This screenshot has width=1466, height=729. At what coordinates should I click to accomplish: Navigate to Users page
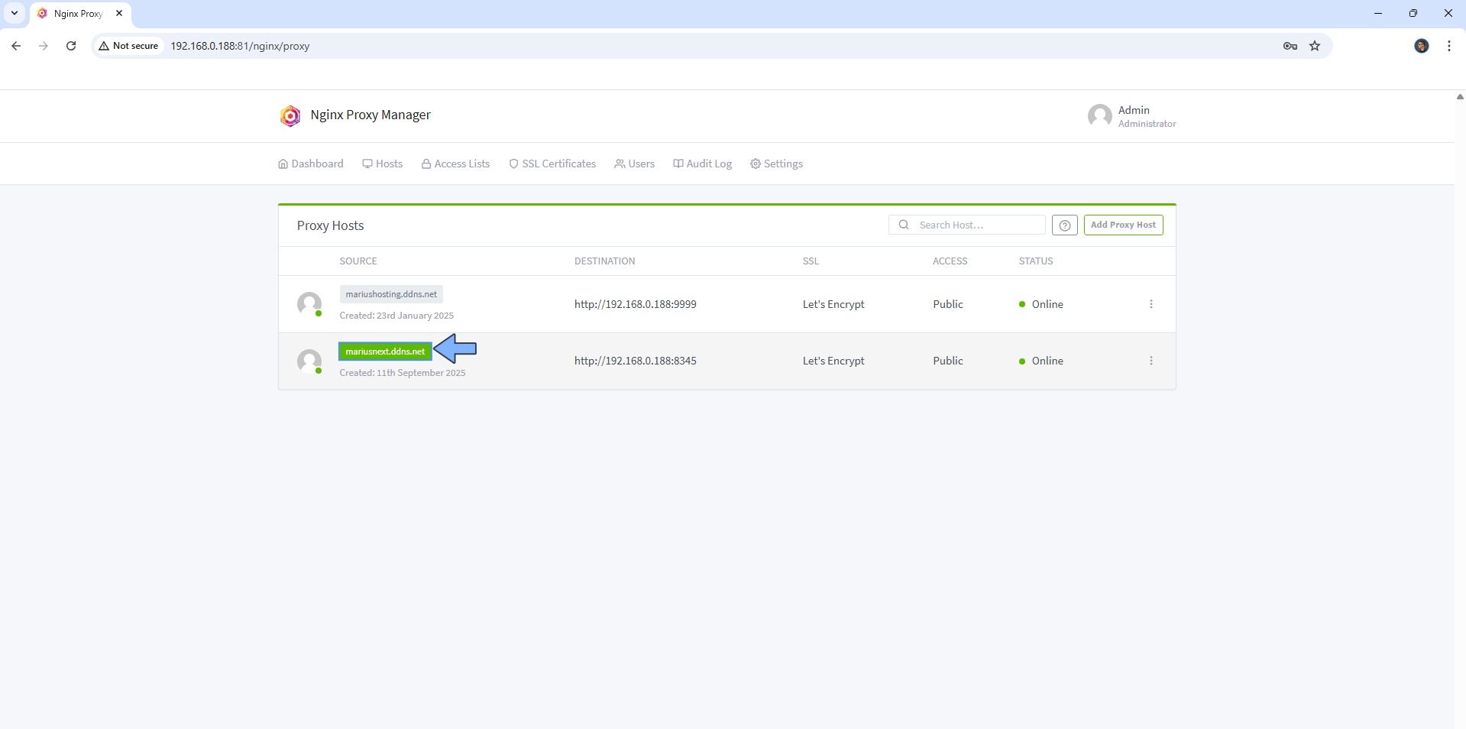[635, 164]
